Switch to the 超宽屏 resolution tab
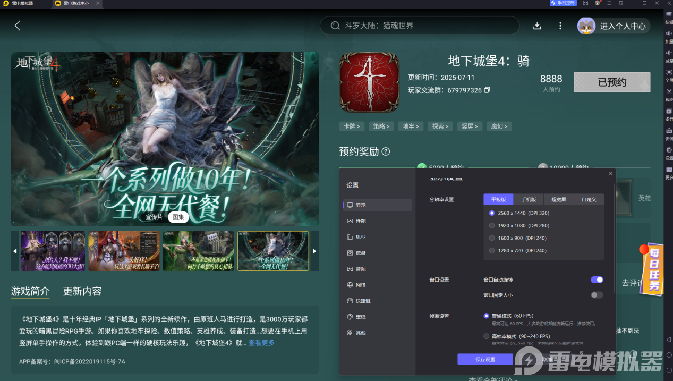The height and width of the screenshot is (381, 673). (559, 199)
